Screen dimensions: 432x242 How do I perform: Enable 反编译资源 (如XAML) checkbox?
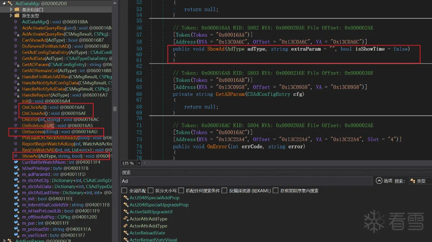pos(224,191)
